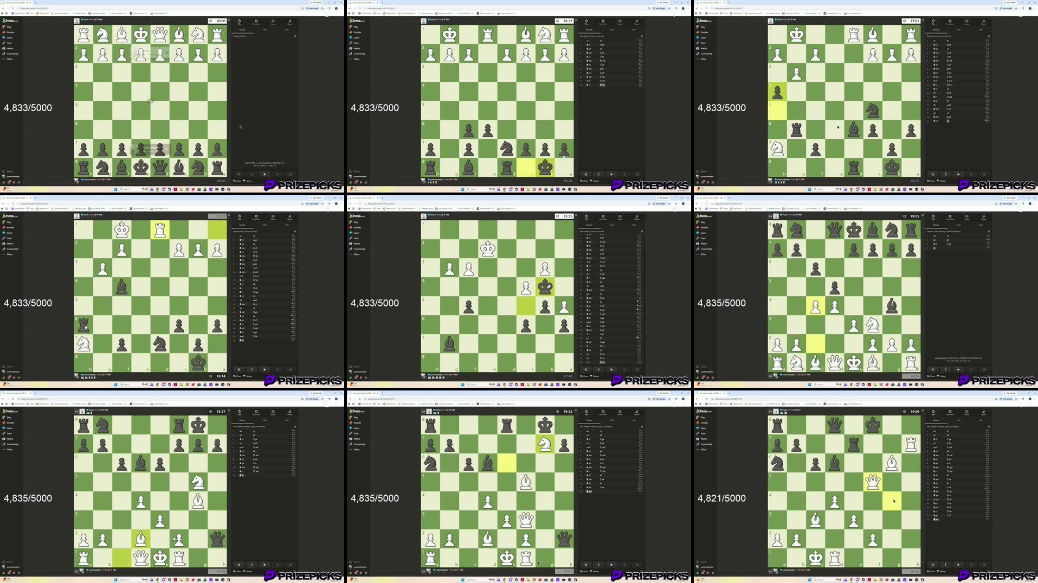This screenshot has height=583, width=1038.
Task: Click play-forward move button in 20:00 frame
Action: point(265,174)
